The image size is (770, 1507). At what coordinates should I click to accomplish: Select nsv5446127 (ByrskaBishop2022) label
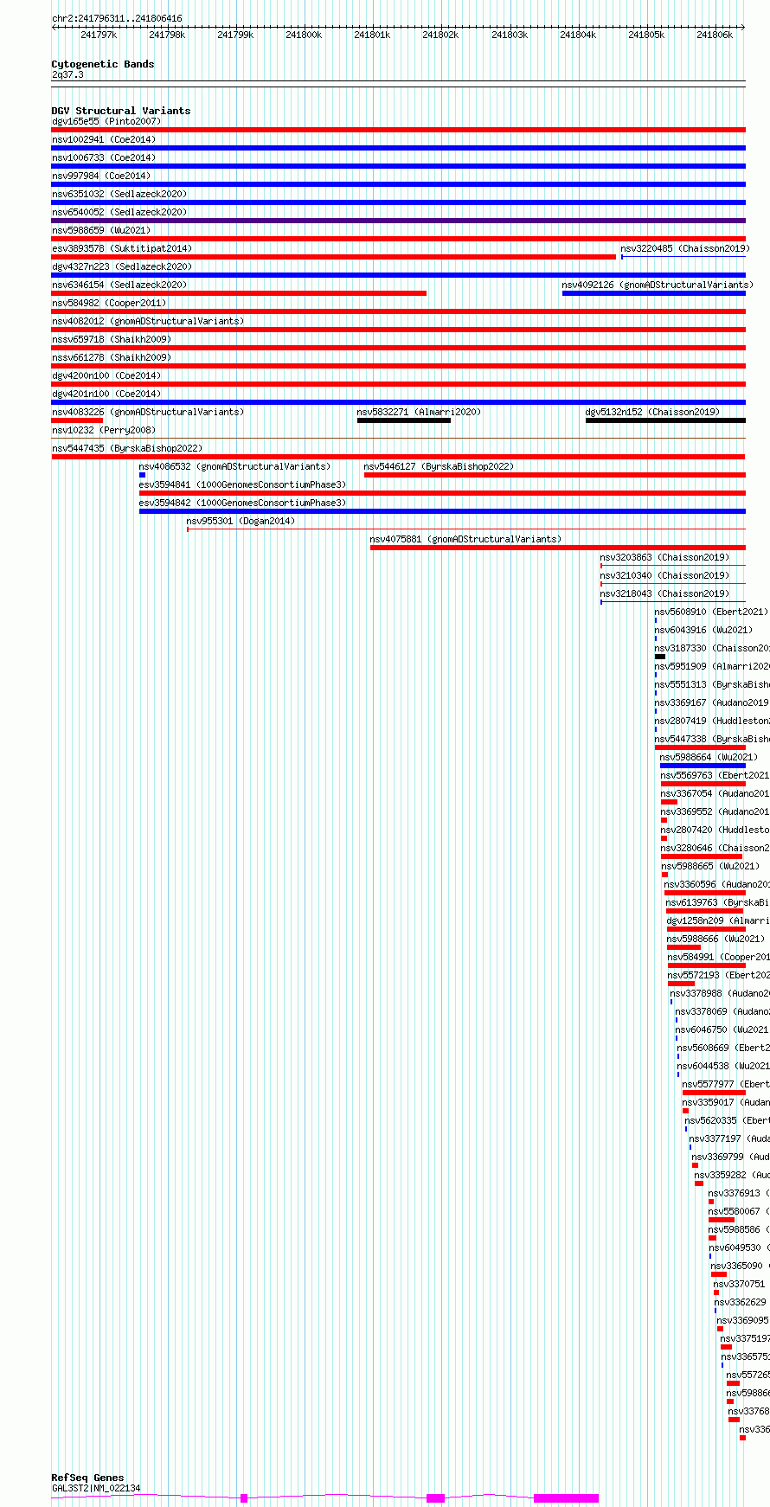point(439,467)
